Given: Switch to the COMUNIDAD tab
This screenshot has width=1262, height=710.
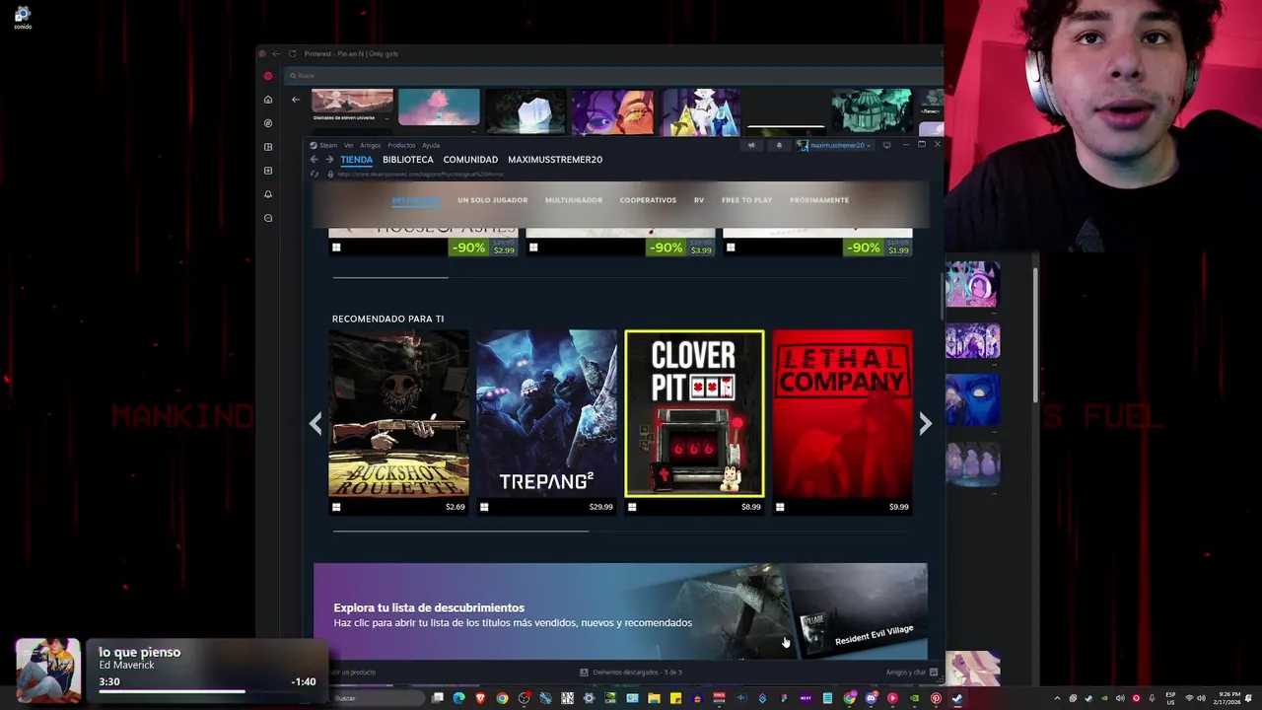Looking at the screenshot, I should tap(470, 160).
